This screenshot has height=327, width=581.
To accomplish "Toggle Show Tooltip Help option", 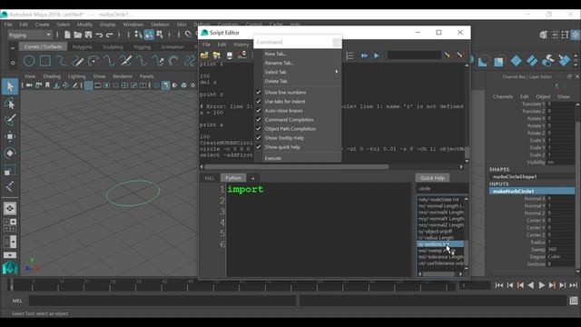I will pos(284,138).
